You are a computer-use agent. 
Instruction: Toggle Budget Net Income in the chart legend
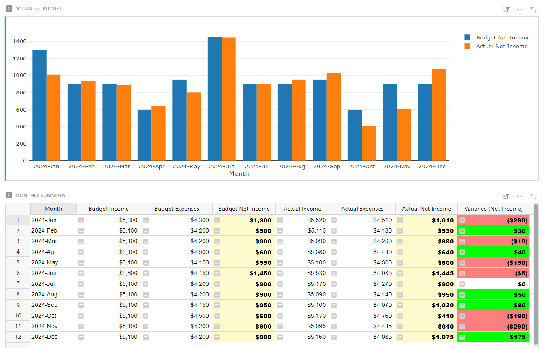tap(502, 37)
